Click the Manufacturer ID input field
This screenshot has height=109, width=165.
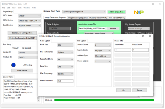[65, 81]
